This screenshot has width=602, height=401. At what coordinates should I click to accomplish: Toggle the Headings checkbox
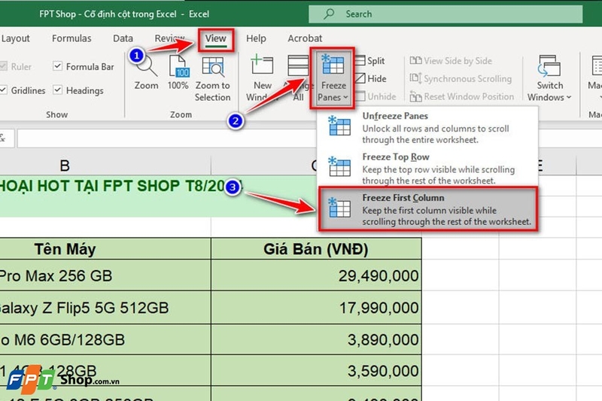click(x=58, y=90)
